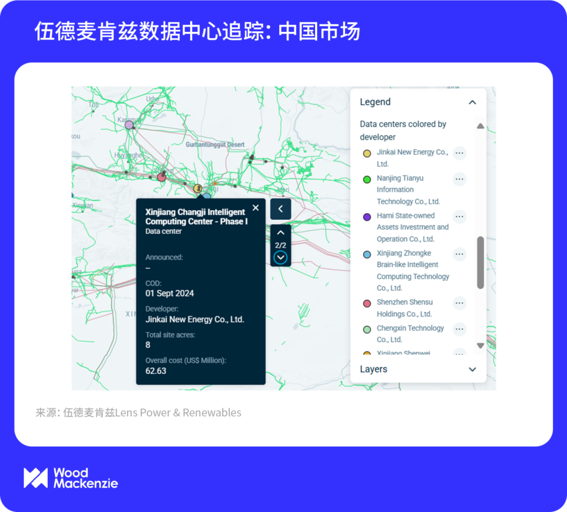Open more options for Shenzhen Shensu Holdings
Image resolution: width=567 pixels, height=512 pixels.
click(x=459, y=303)
